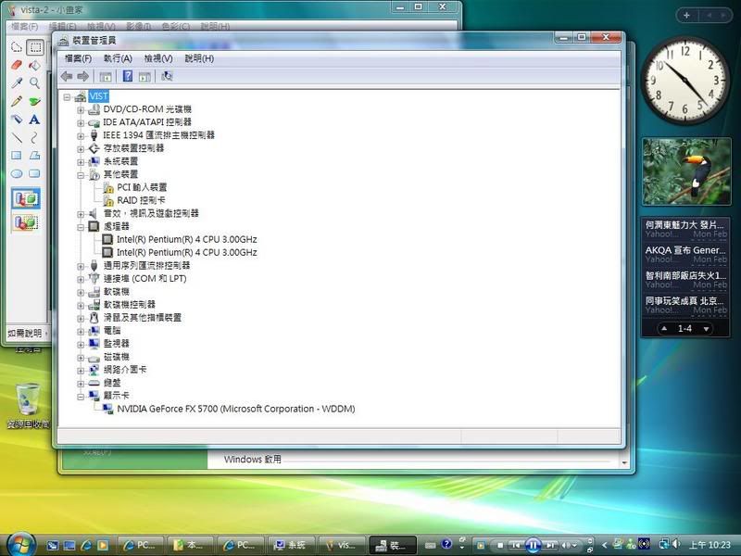Click the feed gadget previous-page up arrow
Viewport: 741px width, 556px height.
pos(664,329)
